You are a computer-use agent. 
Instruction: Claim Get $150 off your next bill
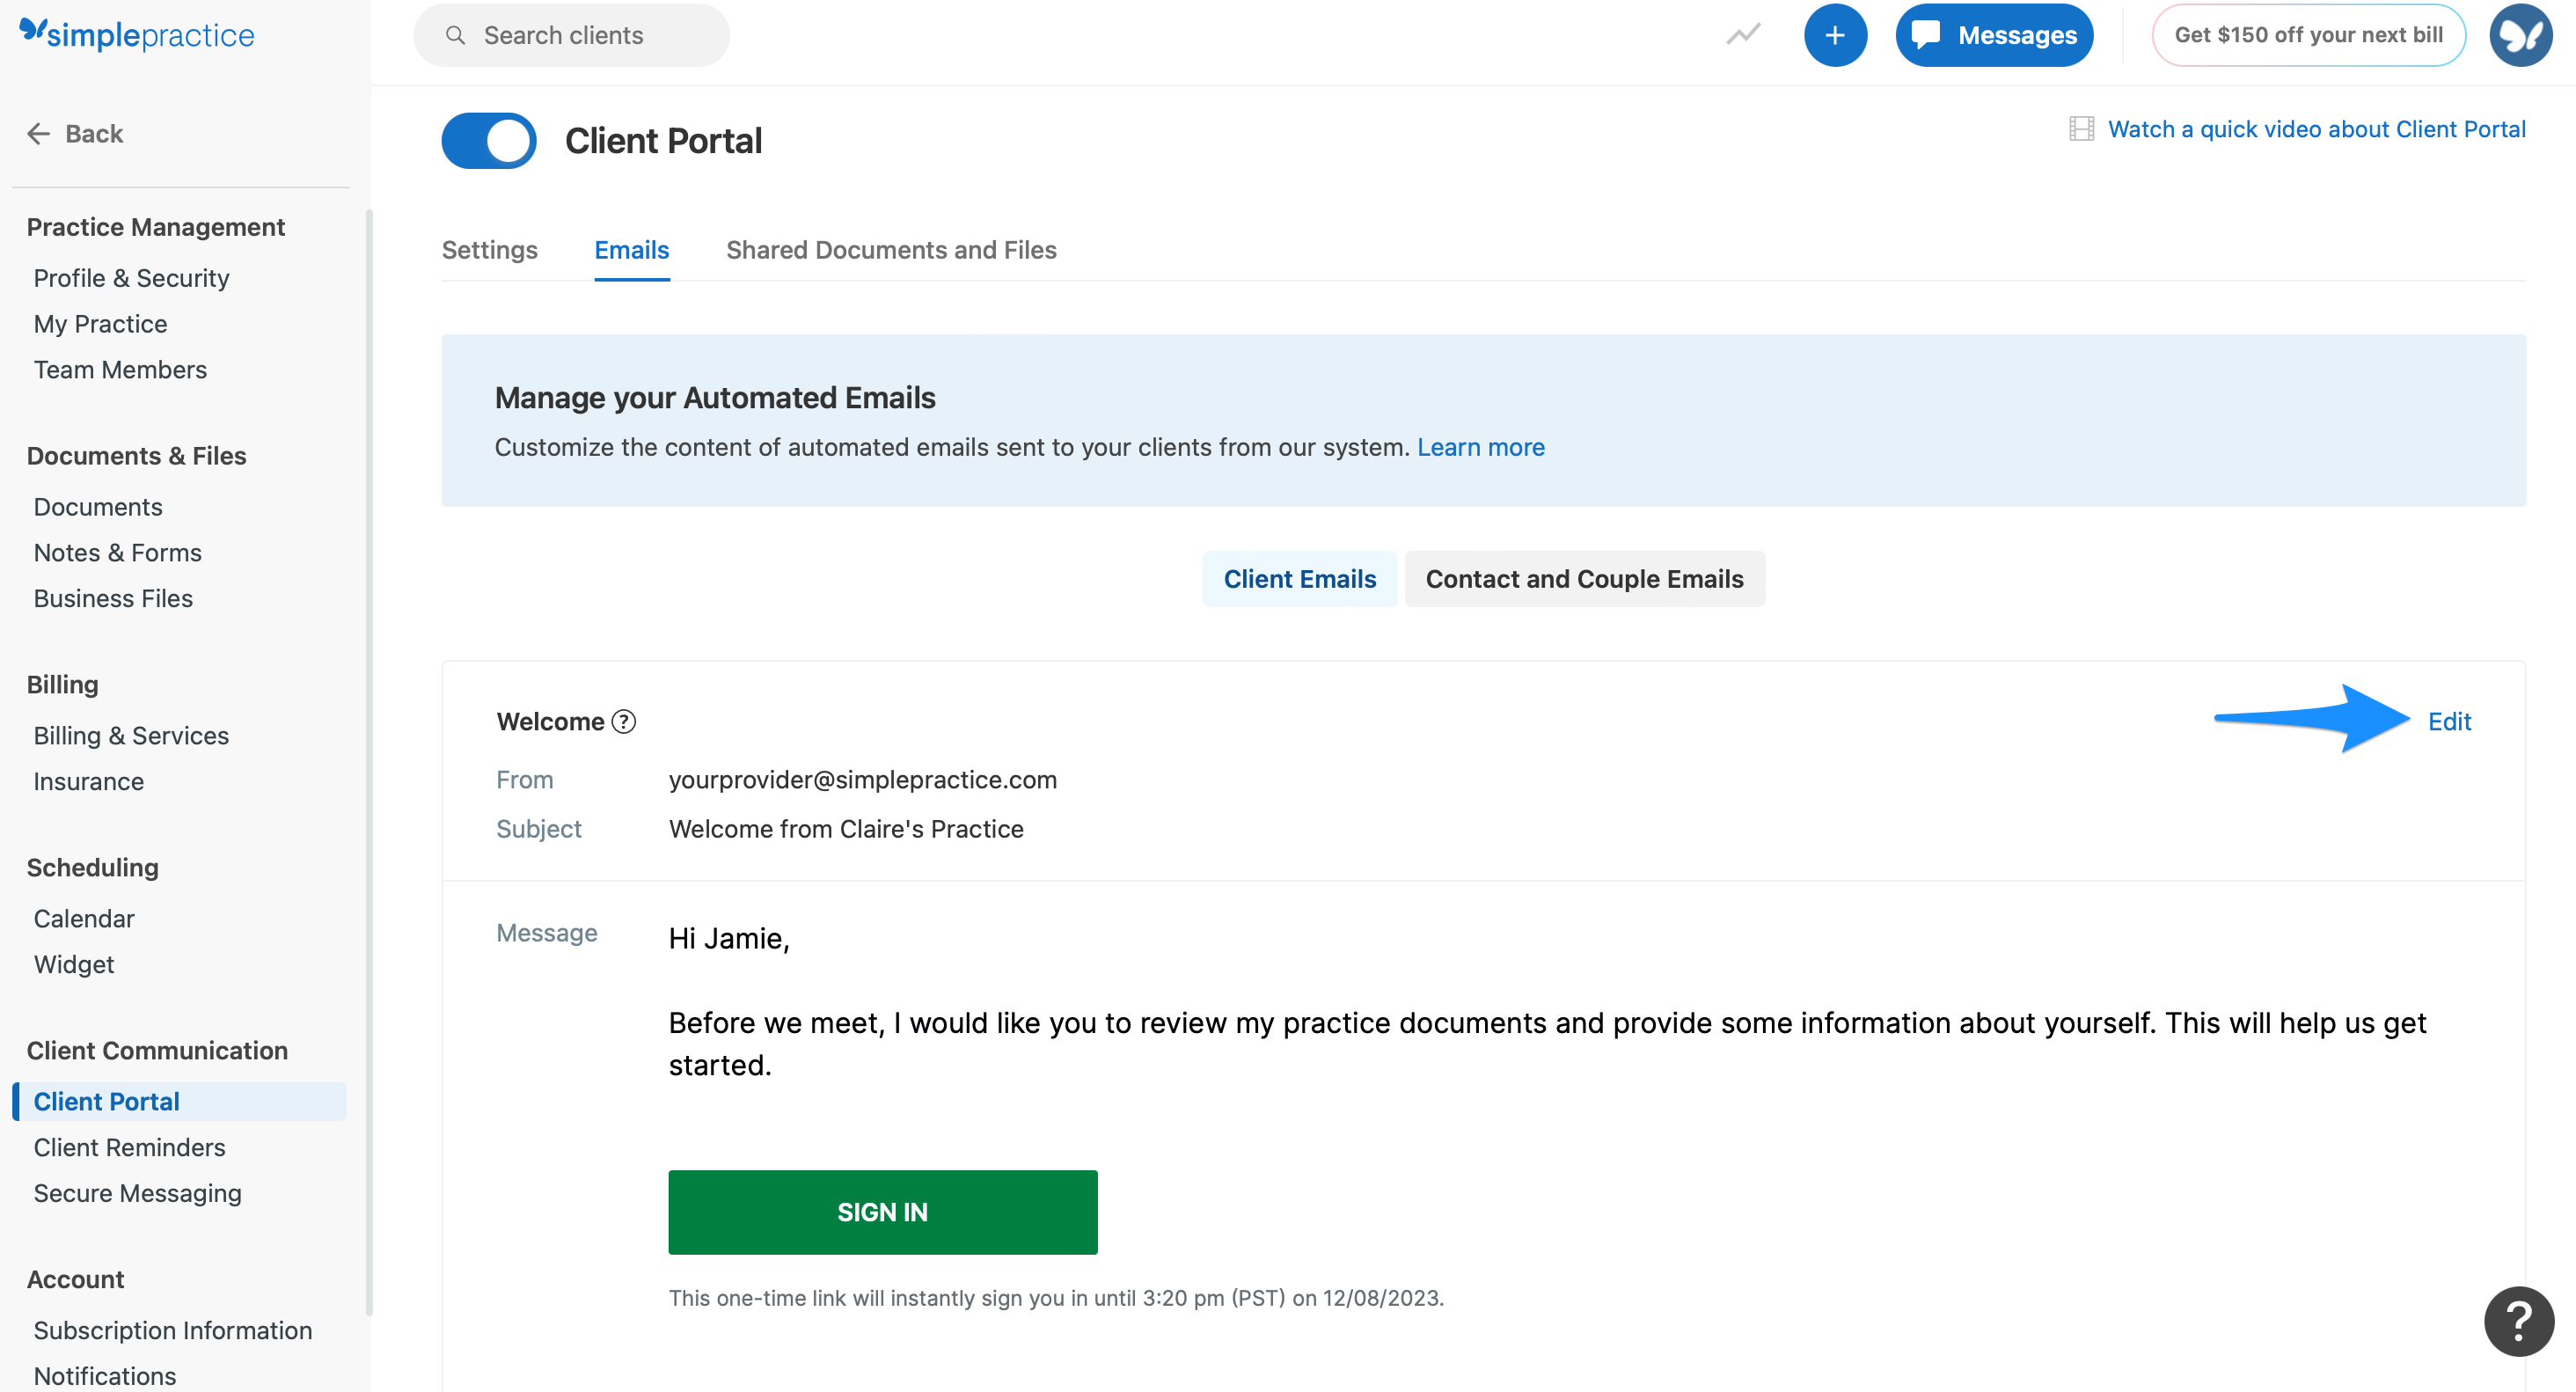2307,34
